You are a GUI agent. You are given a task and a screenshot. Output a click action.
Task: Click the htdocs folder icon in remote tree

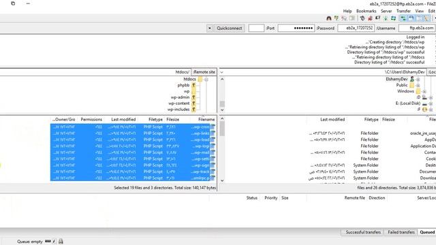[x=200, y=79]
